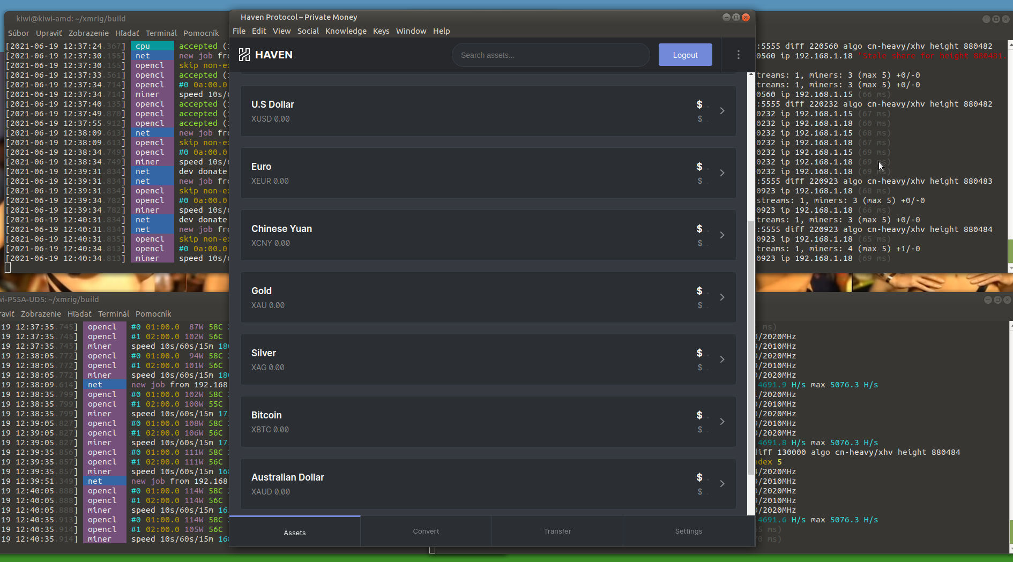1013x562 pixels.
Task: Open Pomocník menu in kiwi-amd terminal
Action: click(201, 33)
